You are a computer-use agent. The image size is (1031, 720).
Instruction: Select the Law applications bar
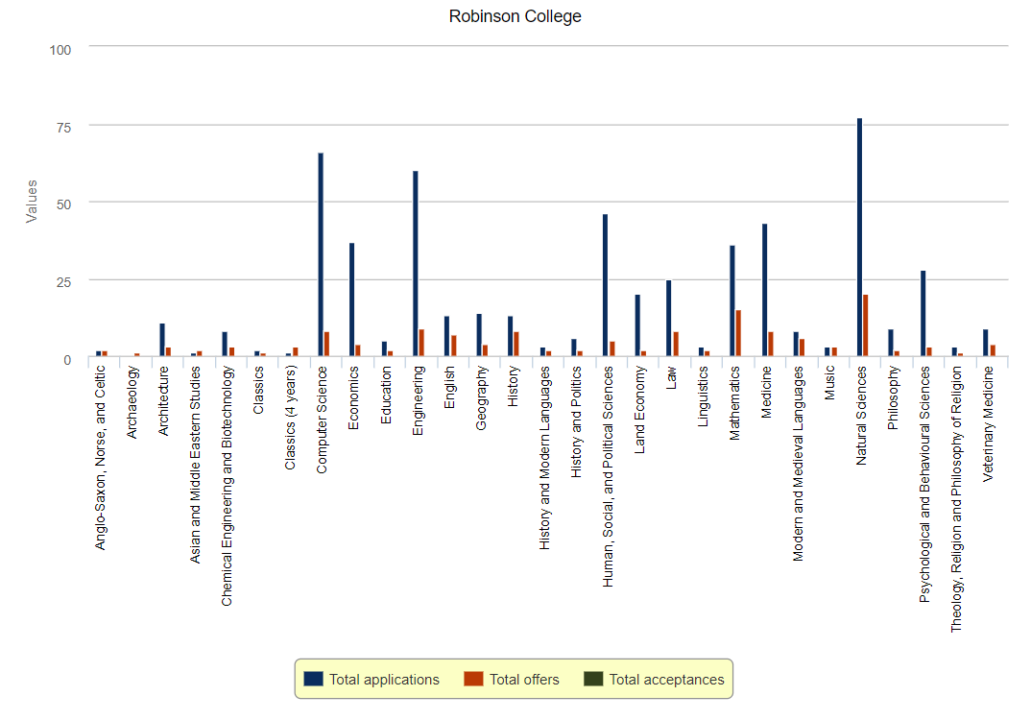(x=669, y=319)
